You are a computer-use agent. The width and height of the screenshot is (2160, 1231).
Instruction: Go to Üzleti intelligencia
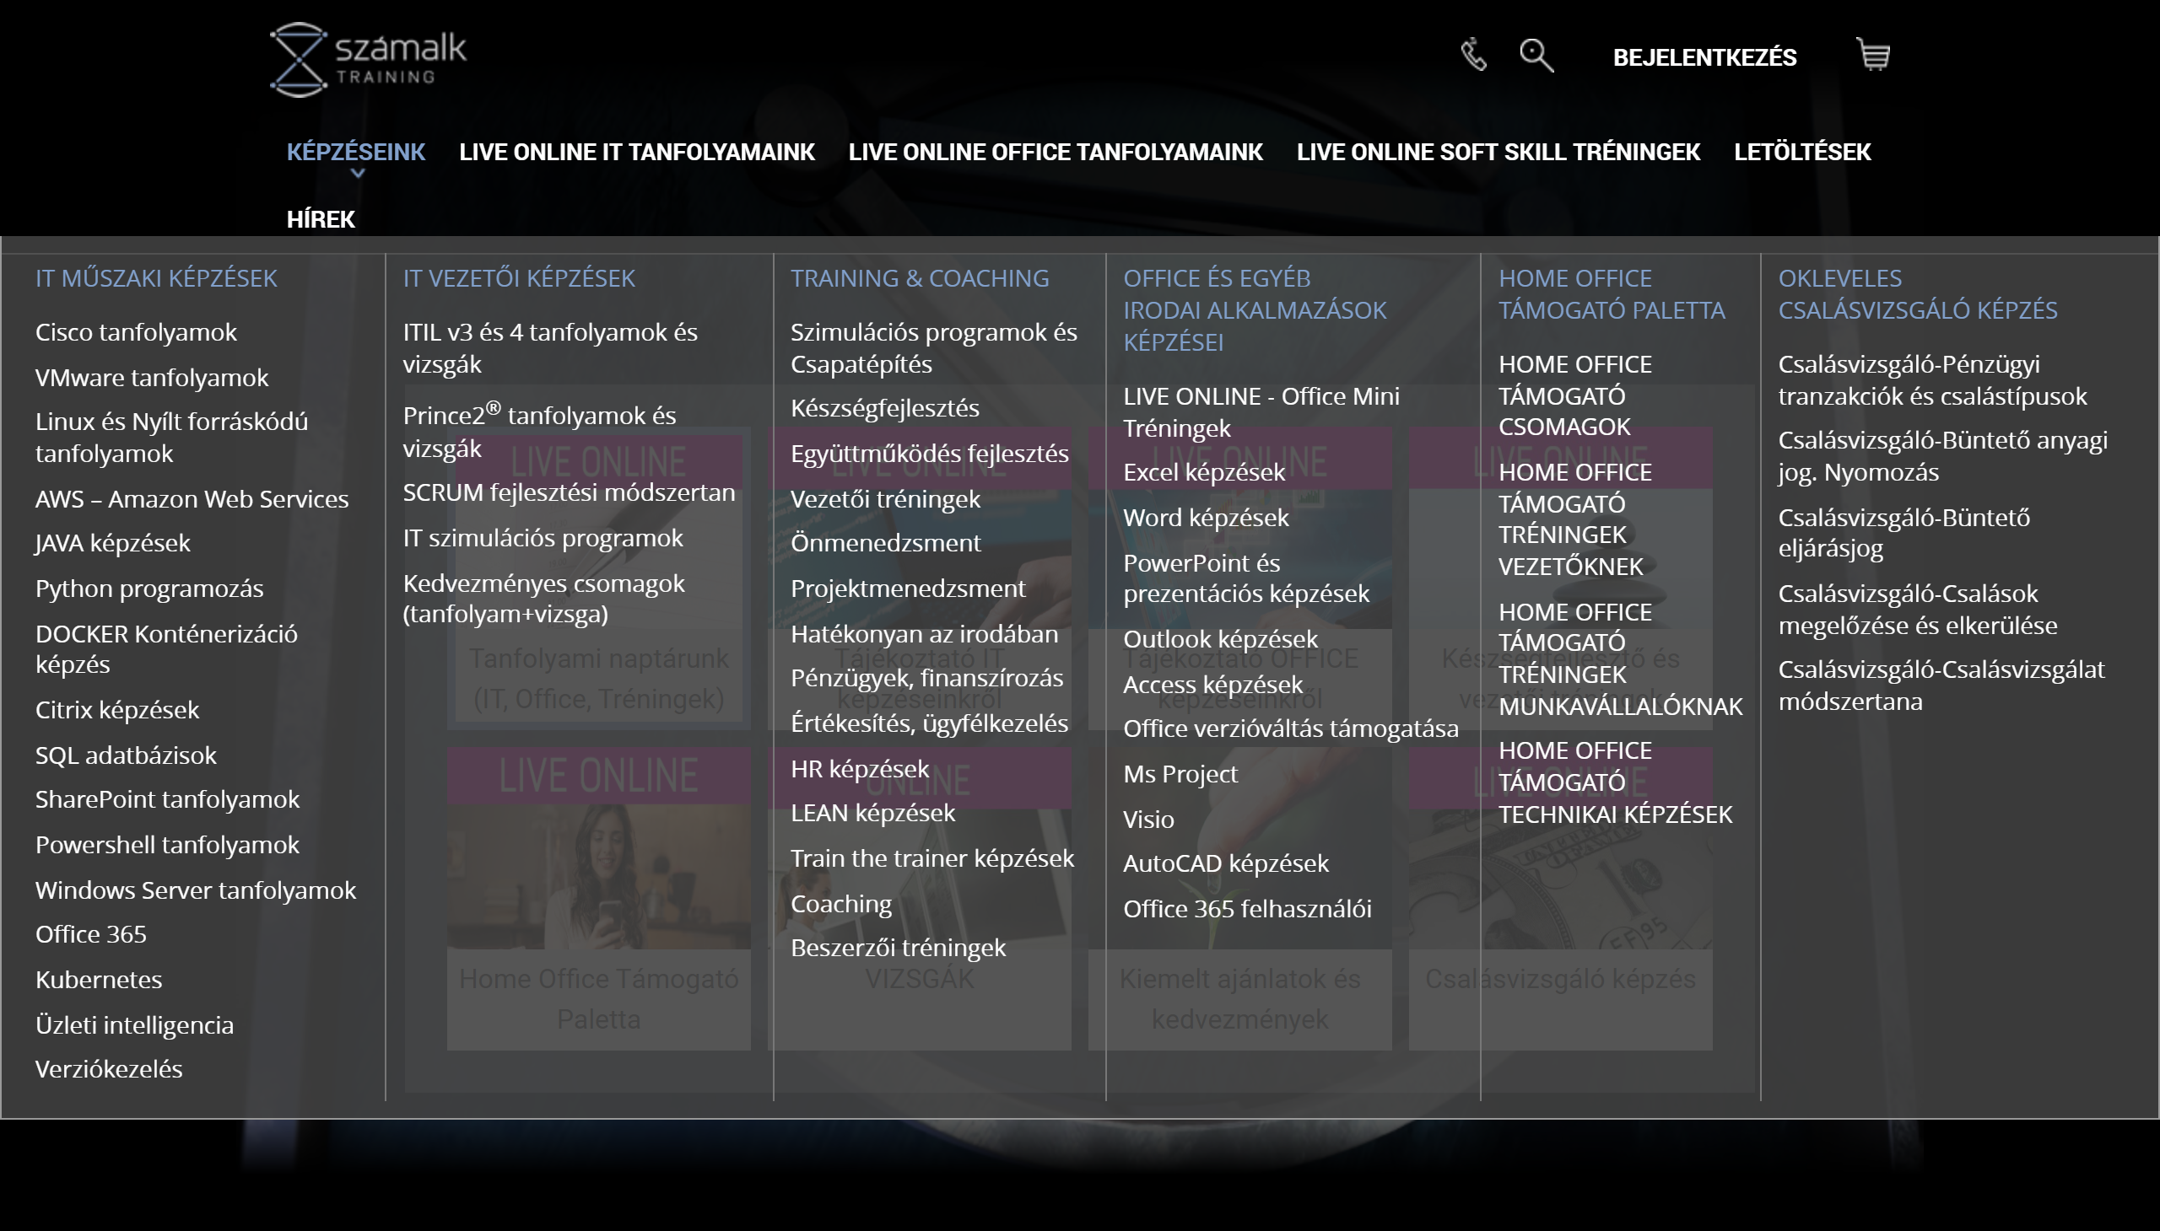pos(134,1026)
